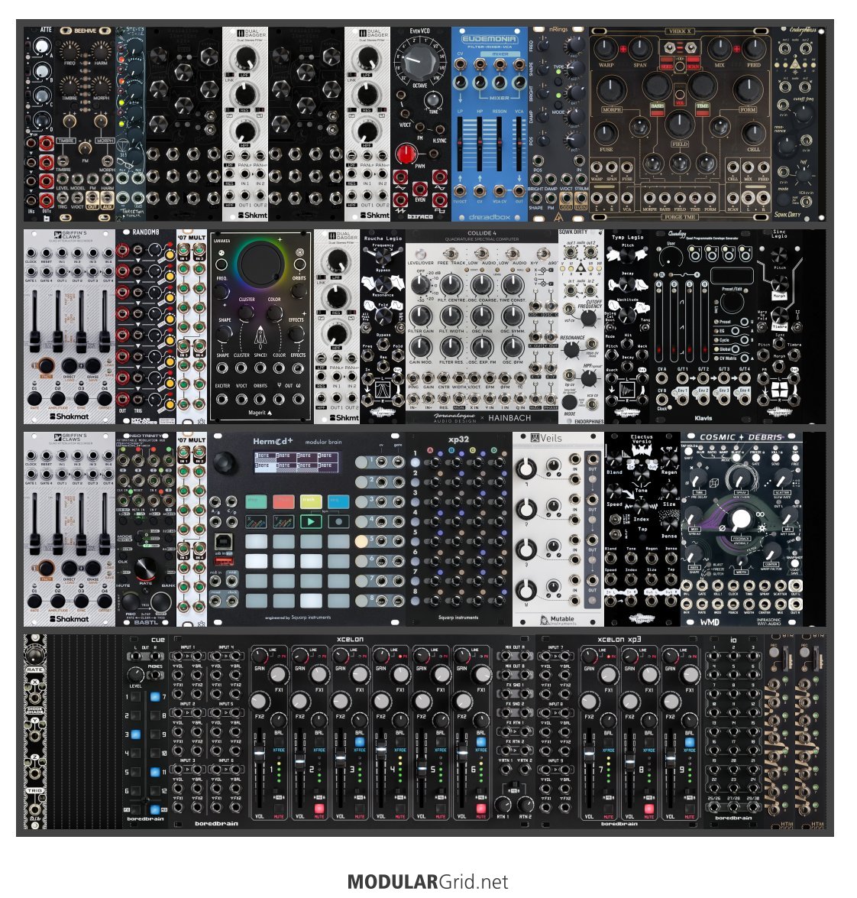
Task: Open the MODULARGrid.net logo link
Action: (428, 881)
